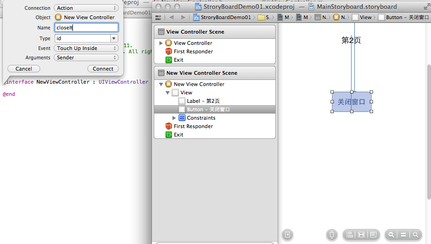Zoom out the storyboard canvas

click(391, 235)
